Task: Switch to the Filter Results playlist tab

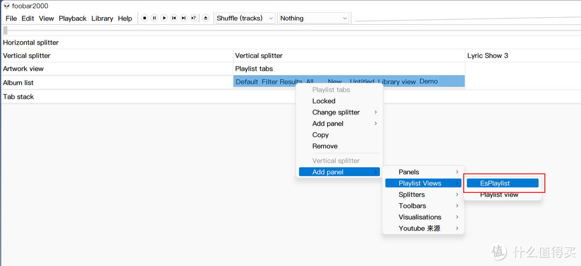Action: pos(282,82)
